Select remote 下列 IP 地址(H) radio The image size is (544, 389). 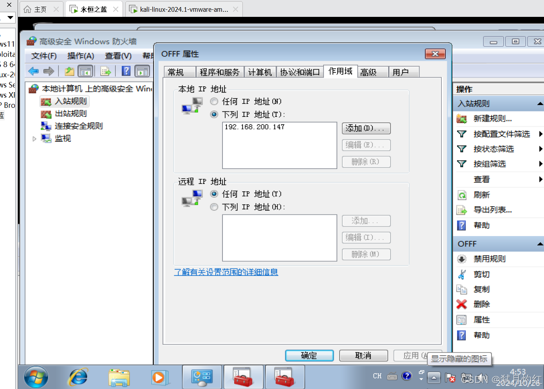[x=214, y=207]
